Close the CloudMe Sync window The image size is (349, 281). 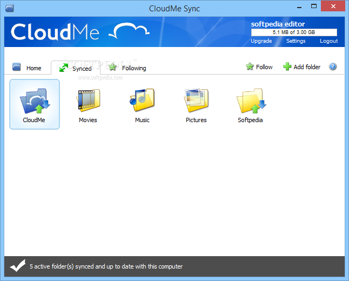click(333, 6)
